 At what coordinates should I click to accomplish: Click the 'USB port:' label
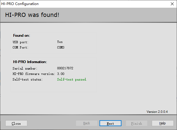(x=20, y=42)
